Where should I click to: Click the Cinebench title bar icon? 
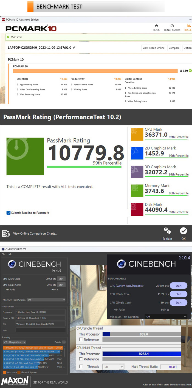(x=3, y=249)
